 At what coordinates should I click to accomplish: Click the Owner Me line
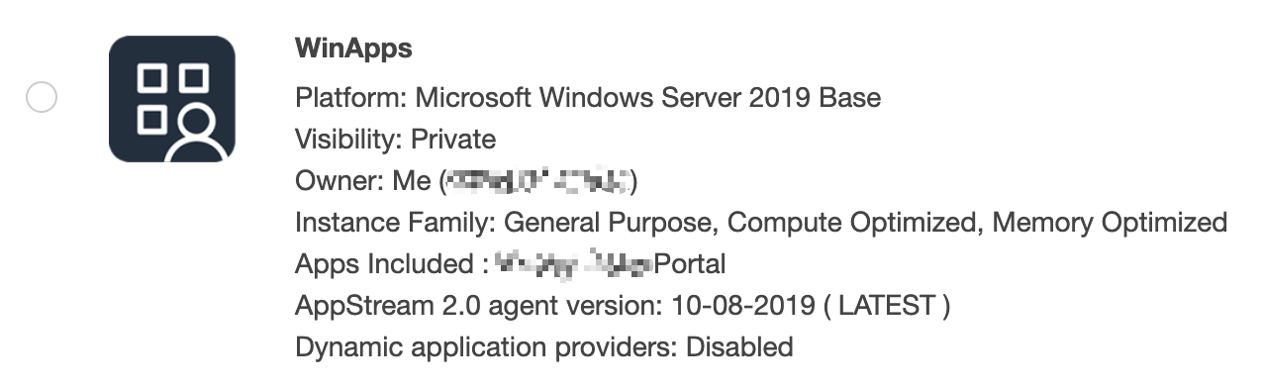466,181
